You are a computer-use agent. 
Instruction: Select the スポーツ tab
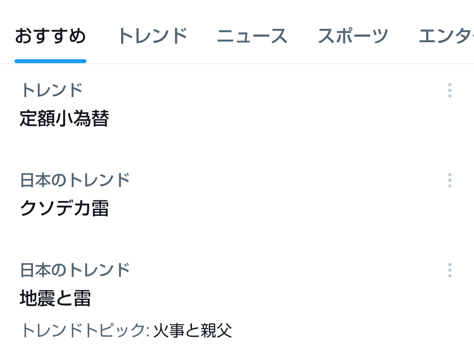click(353, 36)
